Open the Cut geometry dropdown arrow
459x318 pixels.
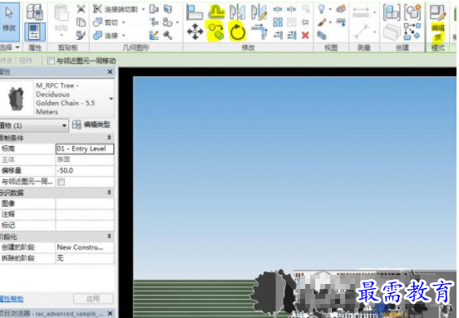coord(124,22)
